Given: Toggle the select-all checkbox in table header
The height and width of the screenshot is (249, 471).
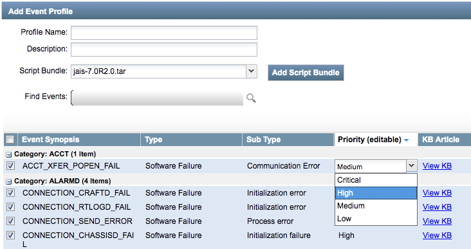Looking at the screenshot, I should coord(10,140).
